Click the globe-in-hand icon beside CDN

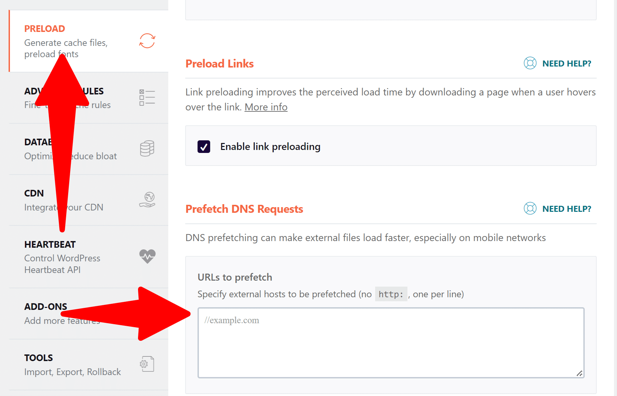(147, 200)
